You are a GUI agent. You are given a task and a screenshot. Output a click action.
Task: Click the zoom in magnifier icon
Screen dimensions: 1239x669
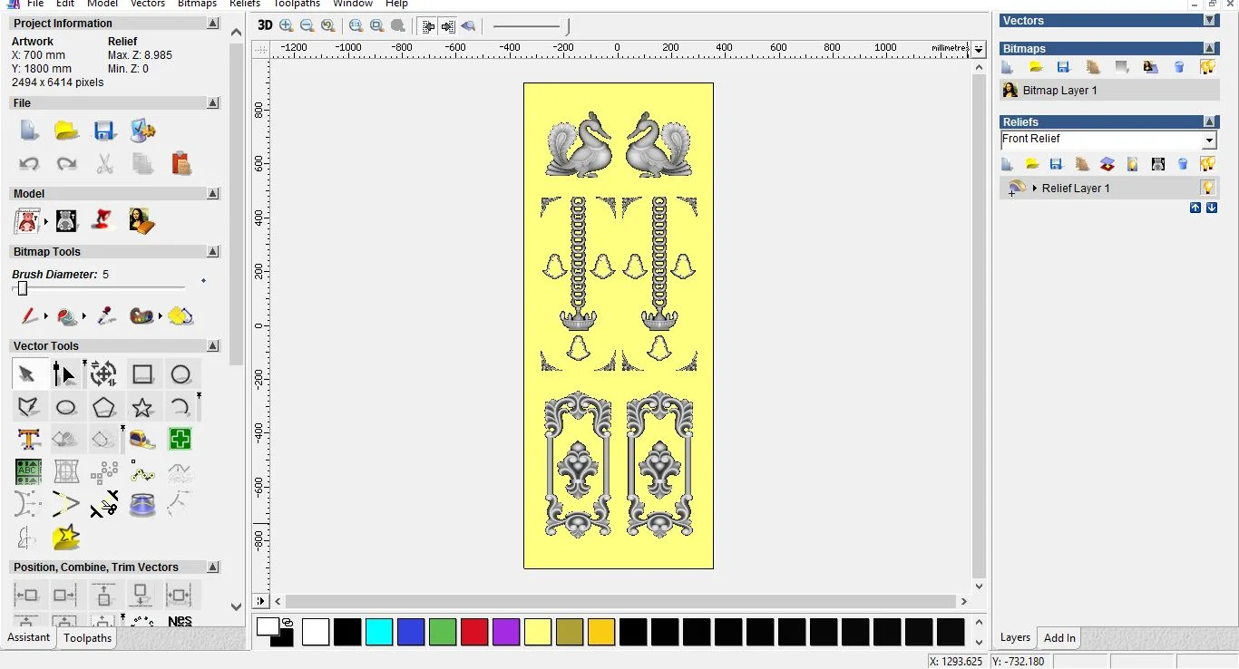(x=287, y=26)
